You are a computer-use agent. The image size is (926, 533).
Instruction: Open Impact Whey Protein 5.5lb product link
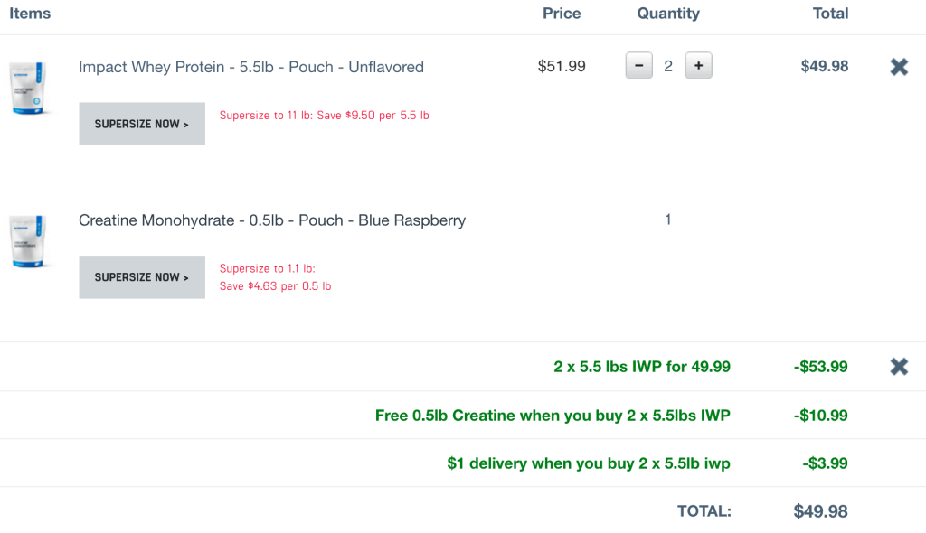[250, 67]
